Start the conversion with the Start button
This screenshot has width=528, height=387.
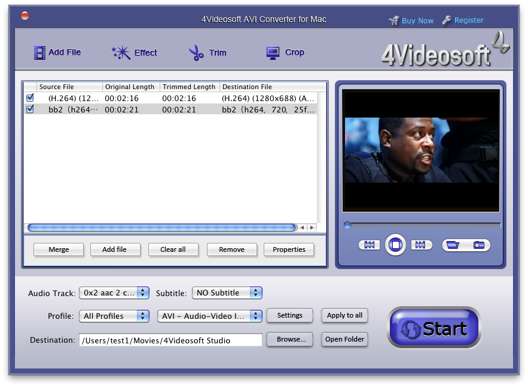coord(434,328)
